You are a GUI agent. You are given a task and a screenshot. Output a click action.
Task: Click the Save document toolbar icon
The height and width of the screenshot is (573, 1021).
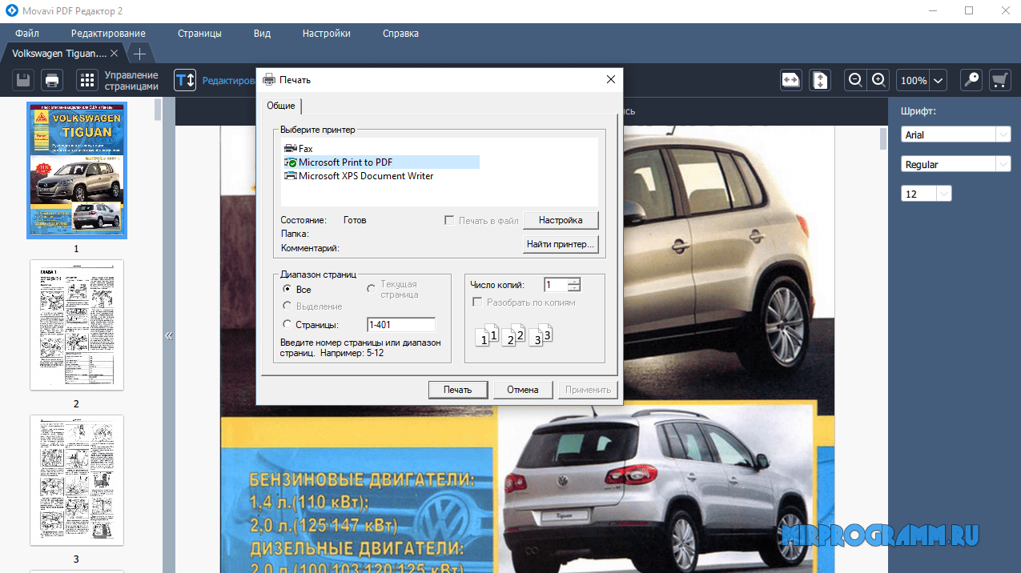click(23, 80)
